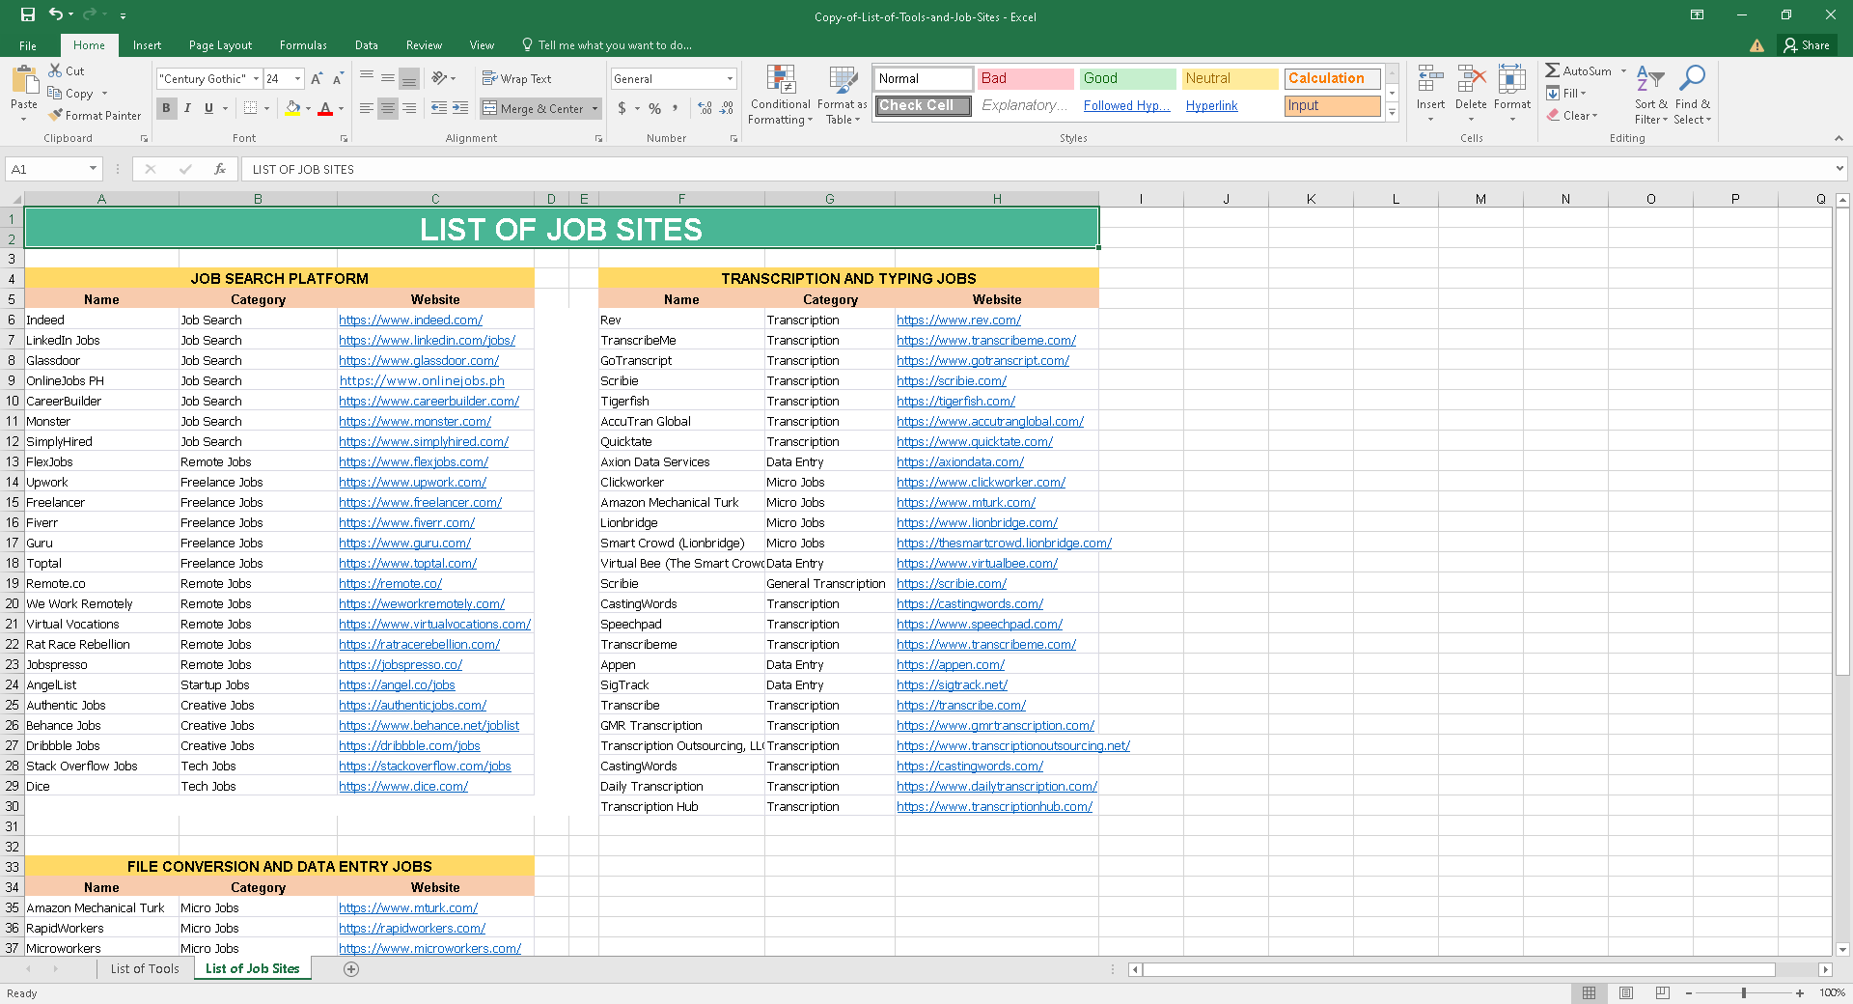Screen dimensions: 1853x1004
Task: Undo the last action in Quick Access
Action: 56,14
